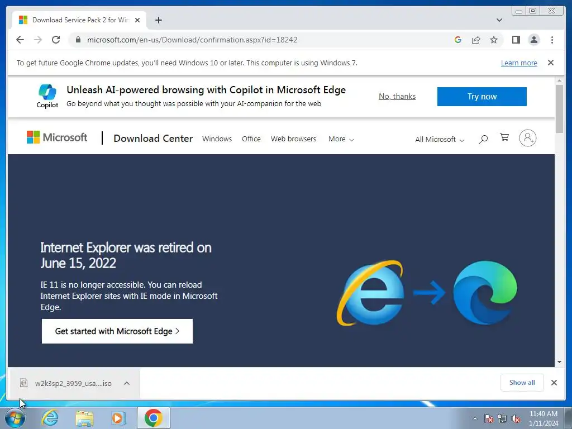This screenshot has height=429, width=572.
Task: Open Download Center link
Action: pos(153,139)
